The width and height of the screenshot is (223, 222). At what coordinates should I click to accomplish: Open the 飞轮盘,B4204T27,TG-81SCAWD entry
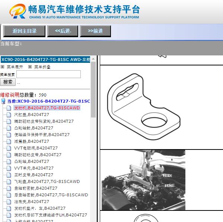coord(47,181)
